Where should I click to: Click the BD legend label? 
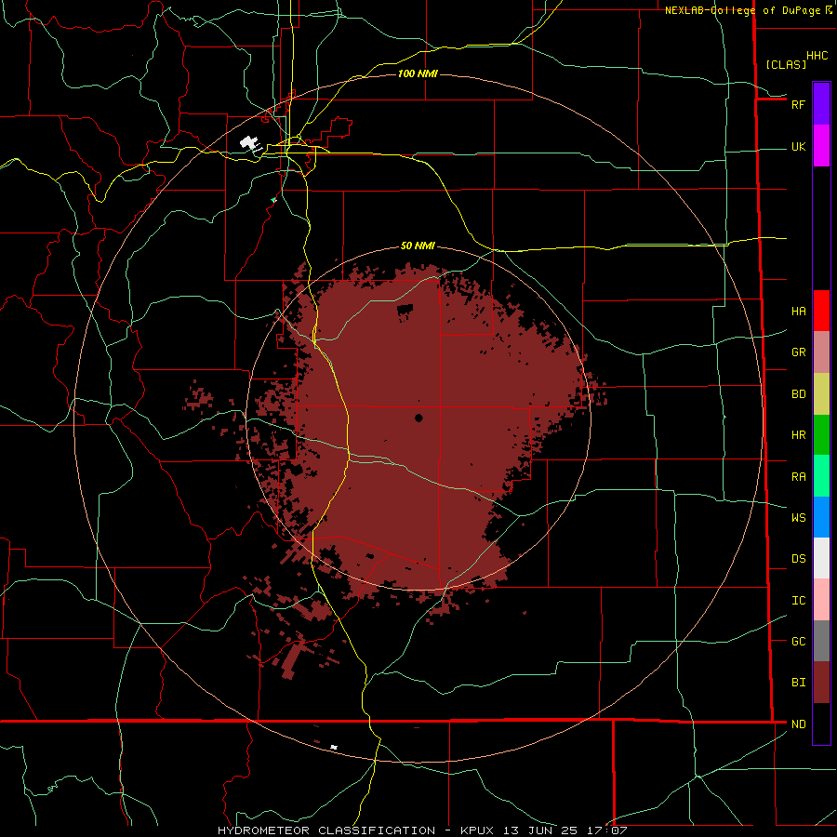(x=798, y=394)
